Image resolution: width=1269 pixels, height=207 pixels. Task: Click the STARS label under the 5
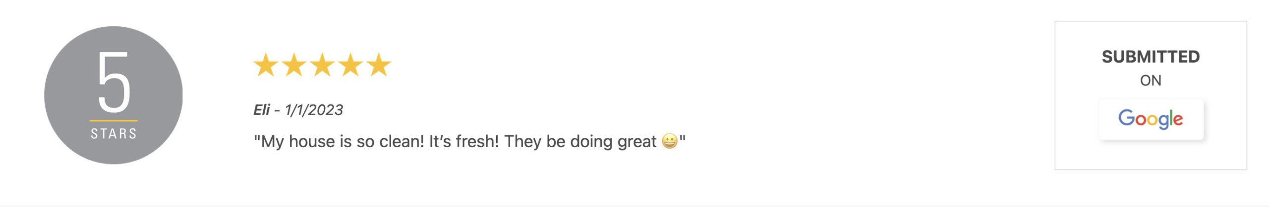114,133
